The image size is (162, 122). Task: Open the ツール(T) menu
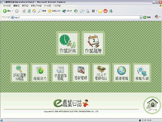point(47,6)
